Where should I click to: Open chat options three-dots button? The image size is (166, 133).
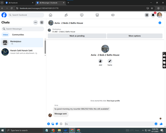pyautogui.click(x=36, y=22)
